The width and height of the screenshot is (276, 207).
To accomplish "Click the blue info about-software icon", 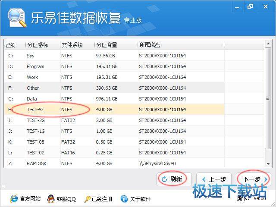I will [124, 199].
